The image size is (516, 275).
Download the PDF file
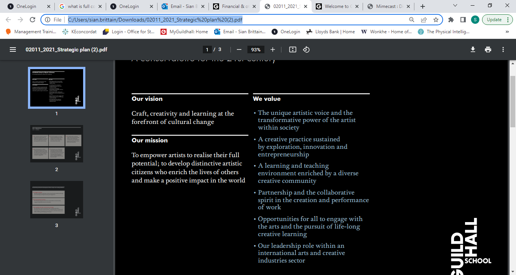[x=473, y=49]
